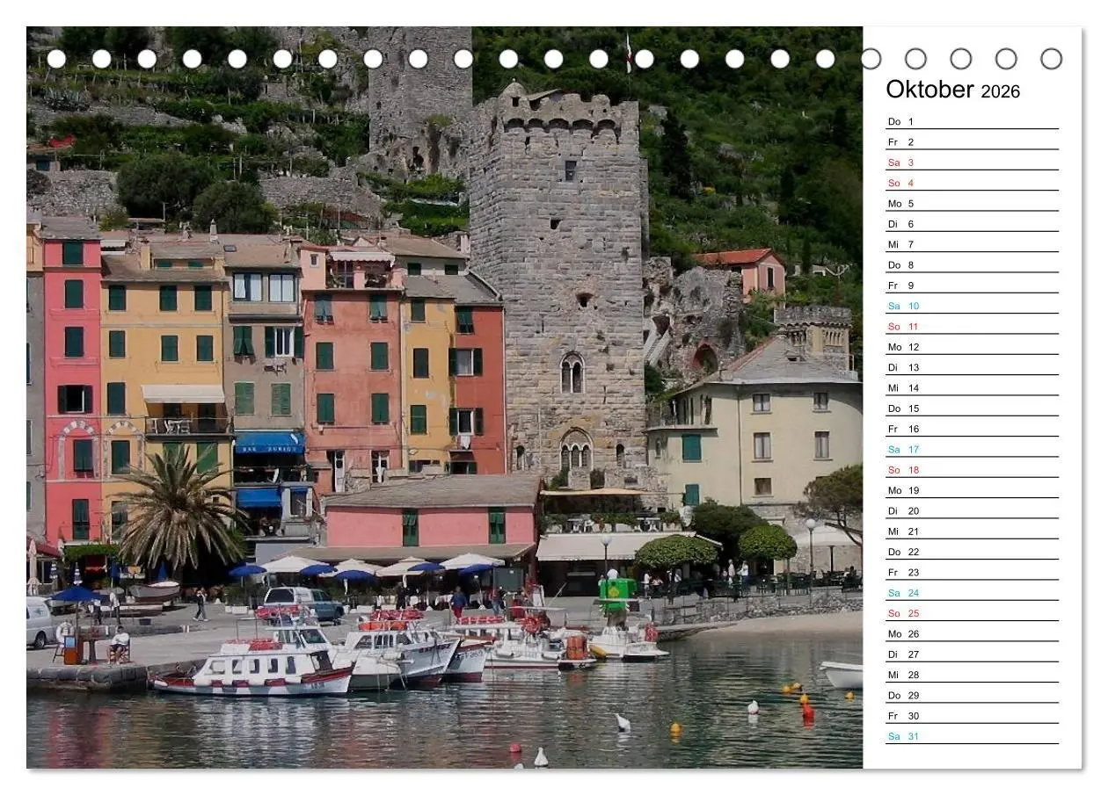1108x795 pixels.
Task: Select the row 'Do 8'
Action: (x=972, y=264)
